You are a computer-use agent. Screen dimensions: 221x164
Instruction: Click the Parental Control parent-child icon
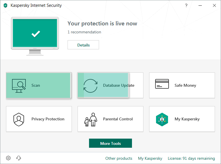[x=91, y=120]
